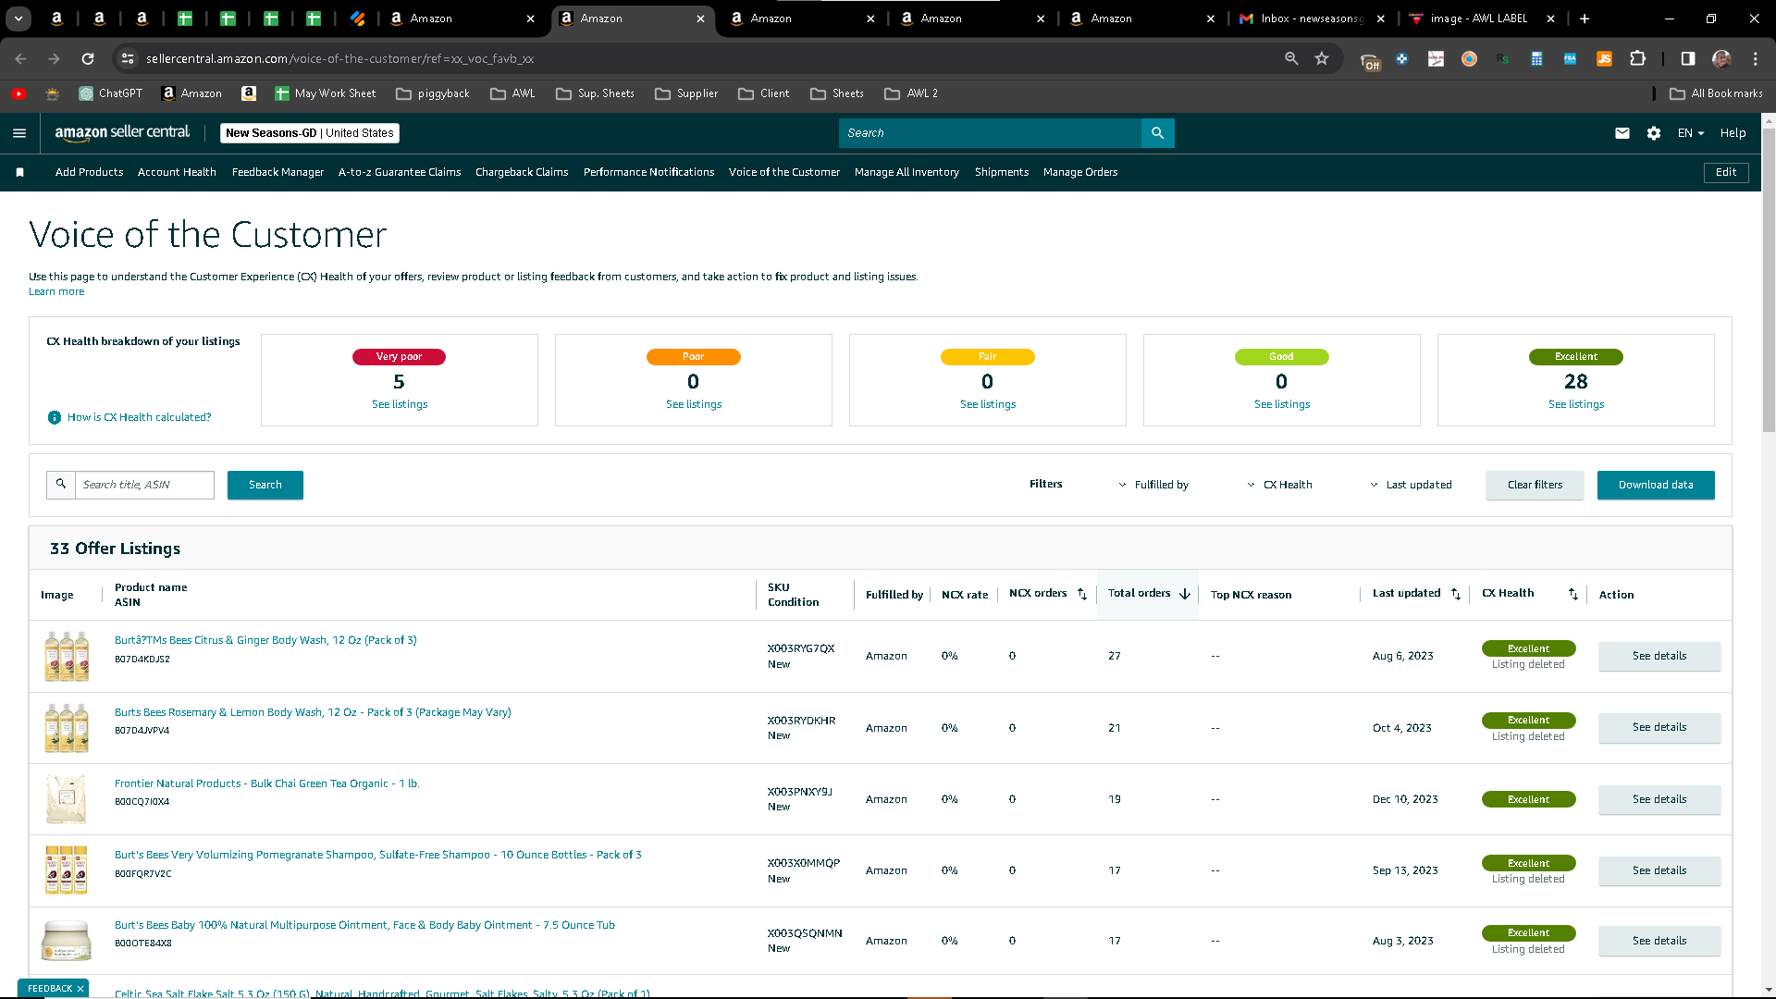Open the EN language dropdown

click(x=1691, y=133)
